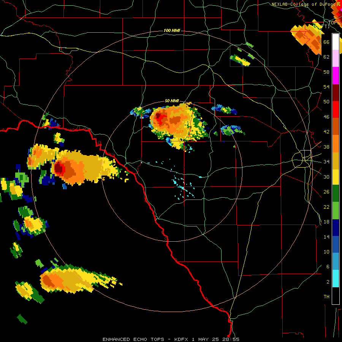This screenshot has height=342, width=342.
Task: Click the maroon storm core west of the border
Action: coord(59,169)
